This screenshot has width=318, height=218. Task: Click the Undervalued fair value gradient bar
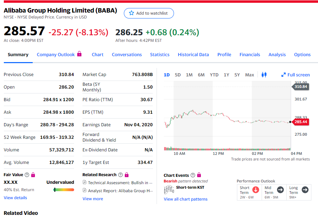[64, 190]
